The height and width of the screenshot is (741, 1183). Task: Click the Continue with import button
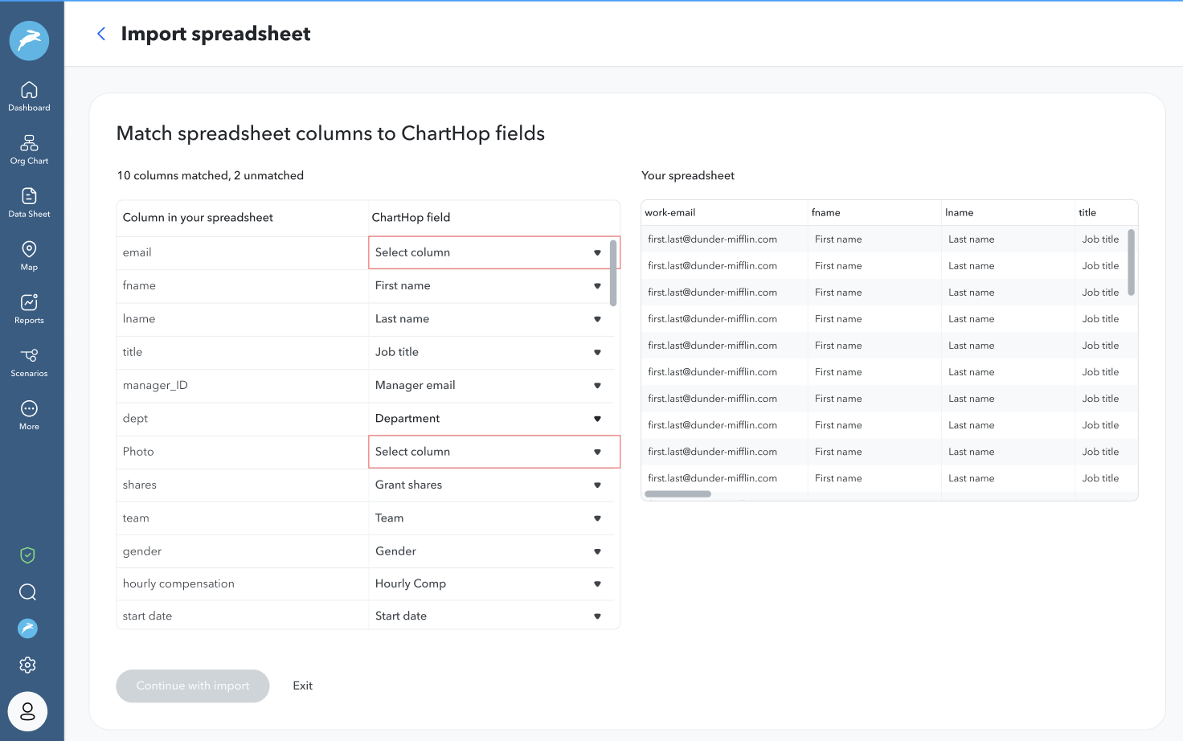click(192, 686)
